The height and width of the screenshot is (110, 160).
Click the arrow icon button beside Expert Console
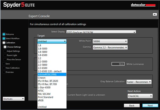(x=155, y=14)
